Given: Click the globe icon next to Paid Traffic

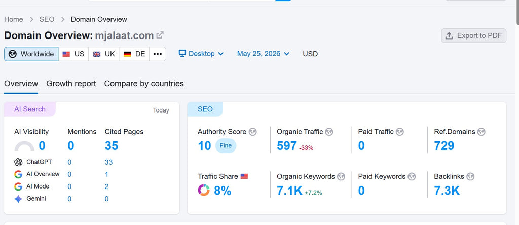Looking at the screenshot, I should (400, 132).
